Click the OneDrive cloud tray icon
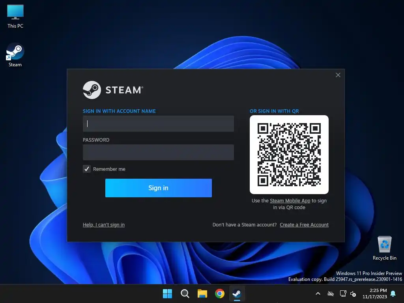Image resolution: width=404 pixels, height=303 pixels. (x=331, y=294)
